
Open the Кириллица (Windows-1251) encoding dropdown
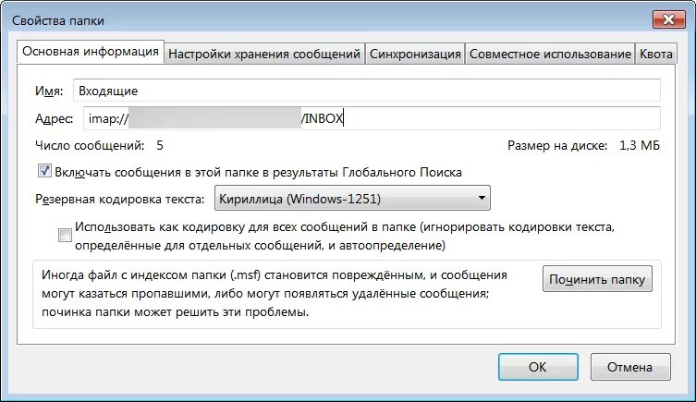coord(352,199)
